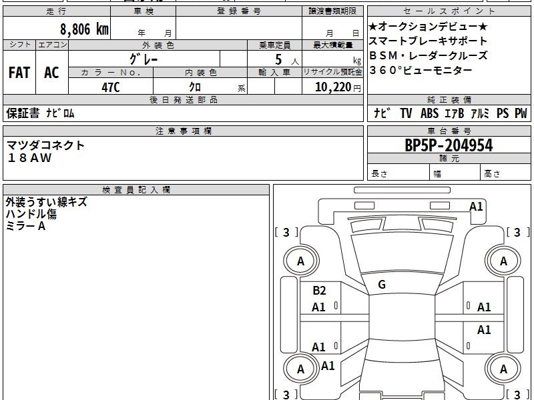Screen dimensions: 534x400
Task: Select the 後日発送部品 section header
Action: point(183,99)
